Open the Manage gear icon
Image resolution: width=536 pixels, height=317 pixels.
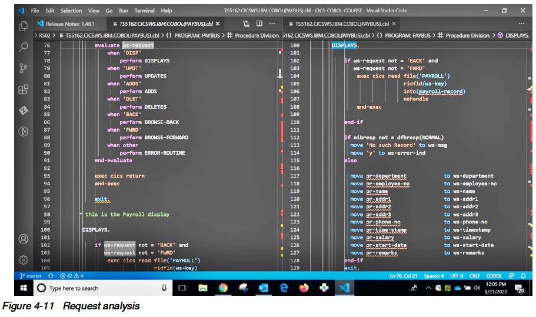pos(24,259)
